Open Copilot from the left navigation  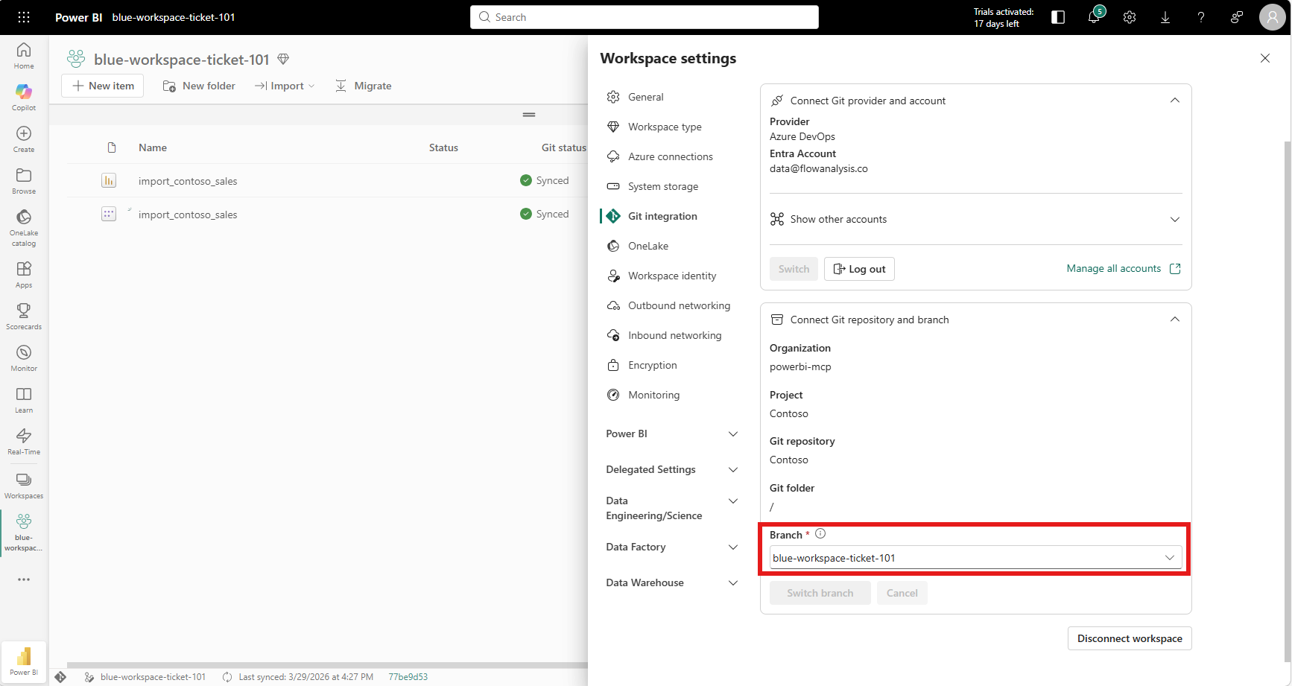click(24, 98)
